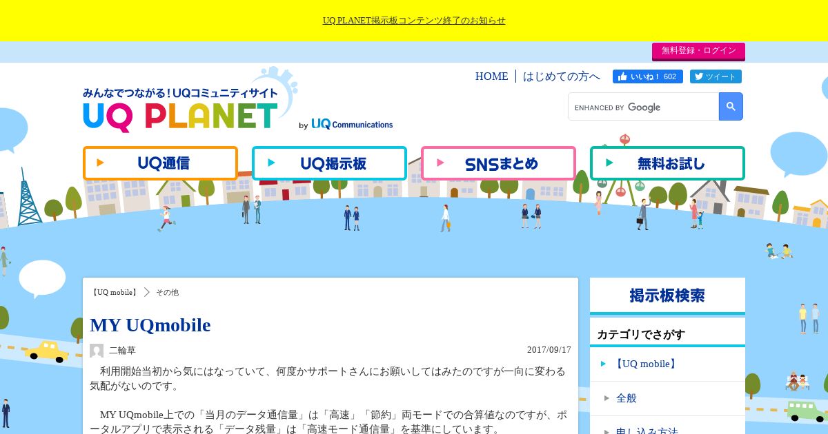Open the UQ通信 navigation tab
This screenshot has height=434, width=828.
click(x=160, y=163)
